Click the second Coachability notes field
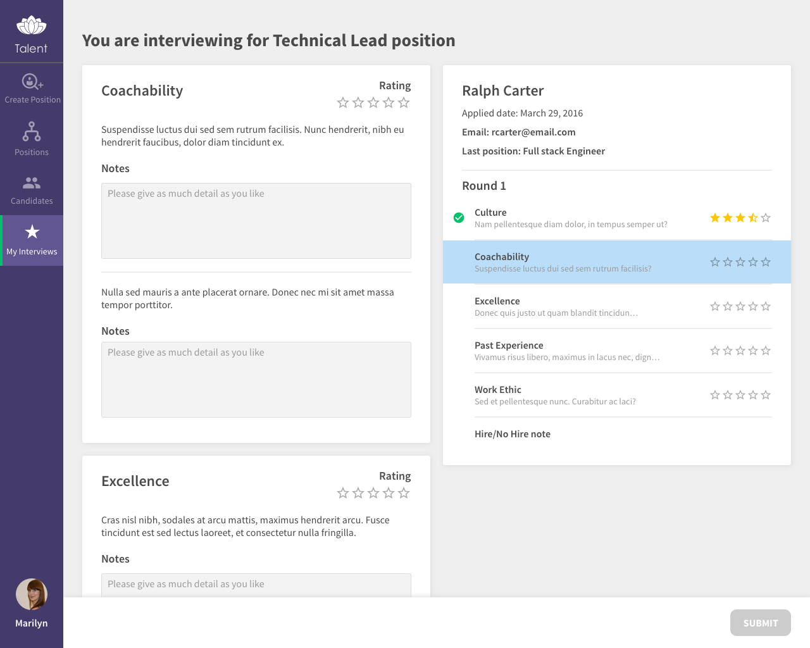The width and height of the screenshot is (810, 648). [x=256, y=380]
